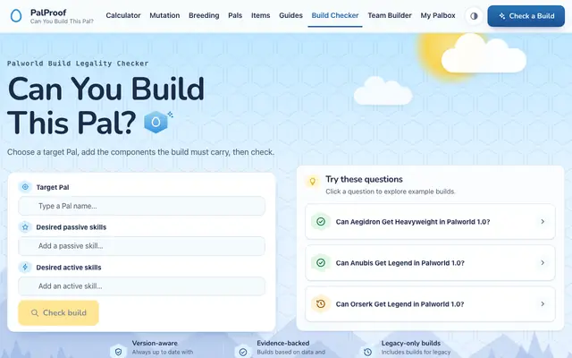572x358 pixels.
Task: Select the Build Checker tab
Action: coord(335,16)
